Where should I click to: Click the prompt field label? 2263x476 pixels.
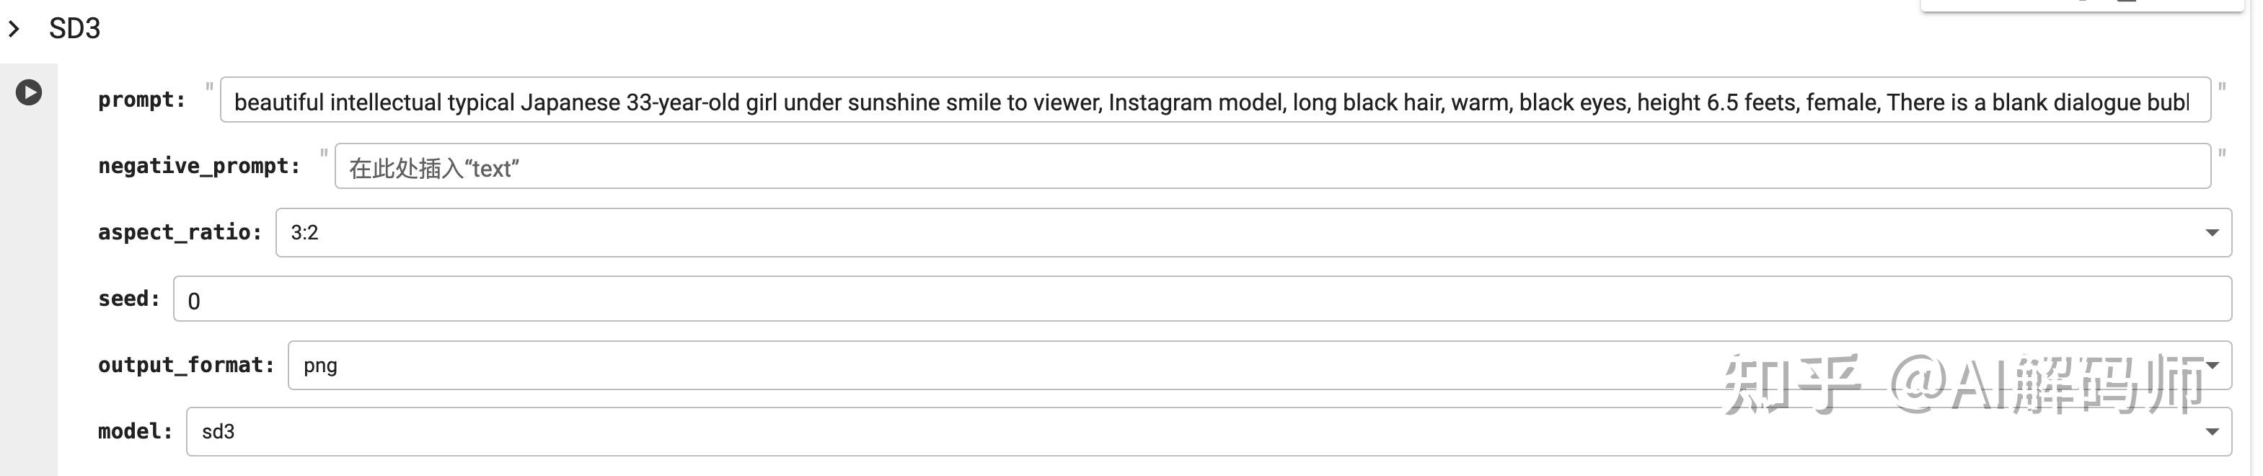point(141,100)
